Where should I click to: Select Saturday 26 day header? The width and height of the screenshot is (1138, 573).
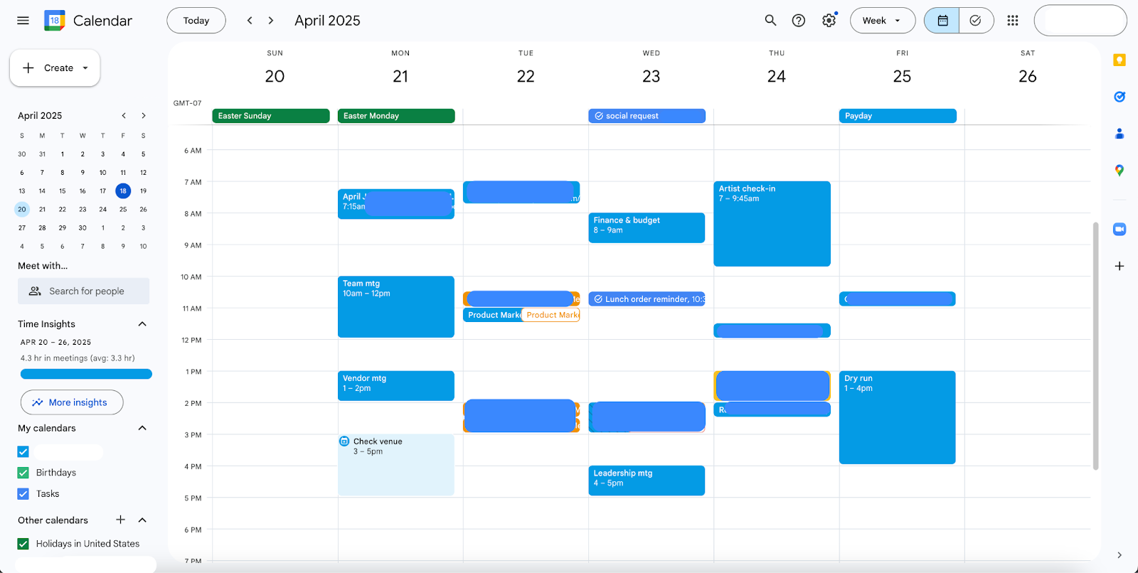pyautogui.click(x=1028, y=76)
